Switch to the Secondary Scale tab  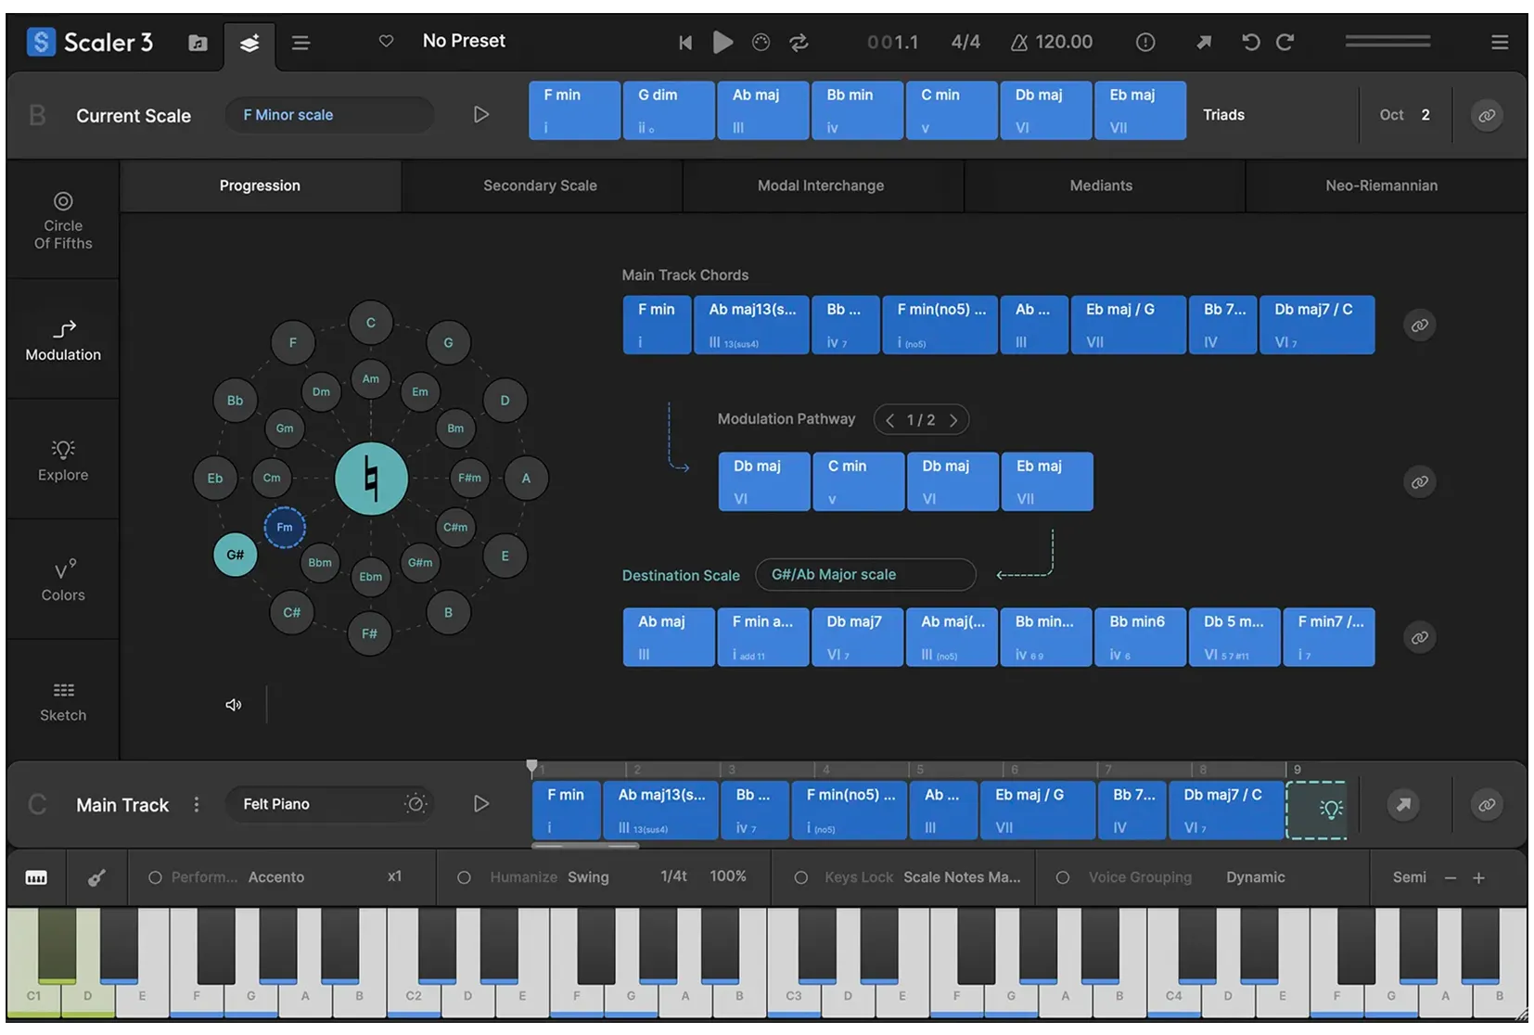coord(540,185)
